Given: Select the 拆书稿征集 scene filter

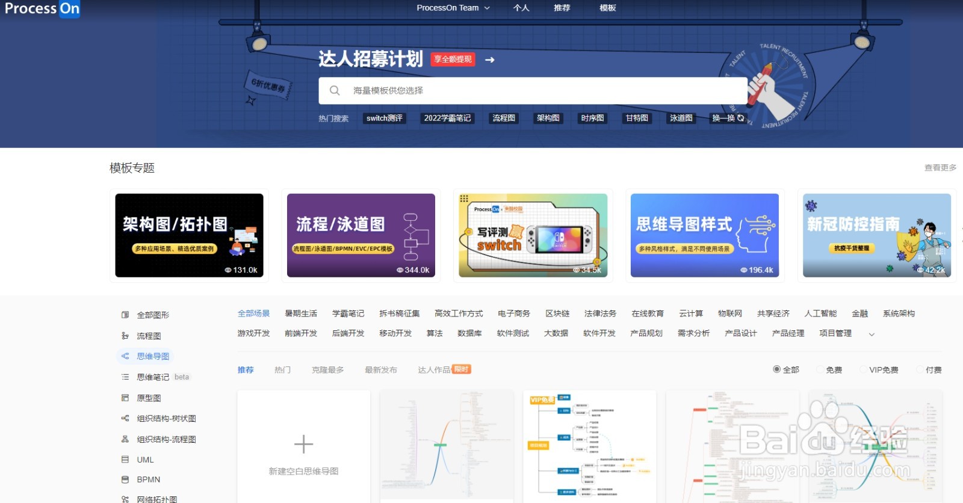Looking at the screenshot, I should [x=399, y=313].
